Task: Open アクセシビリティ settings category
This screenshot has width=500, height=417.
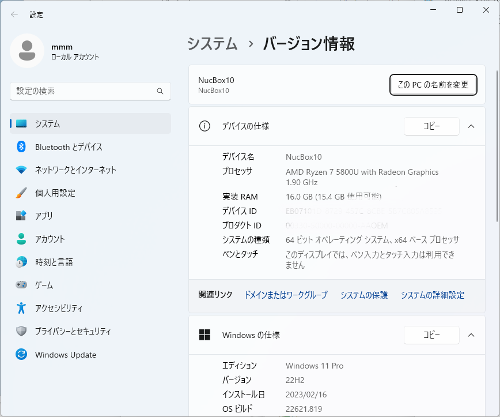Action: 90,308
